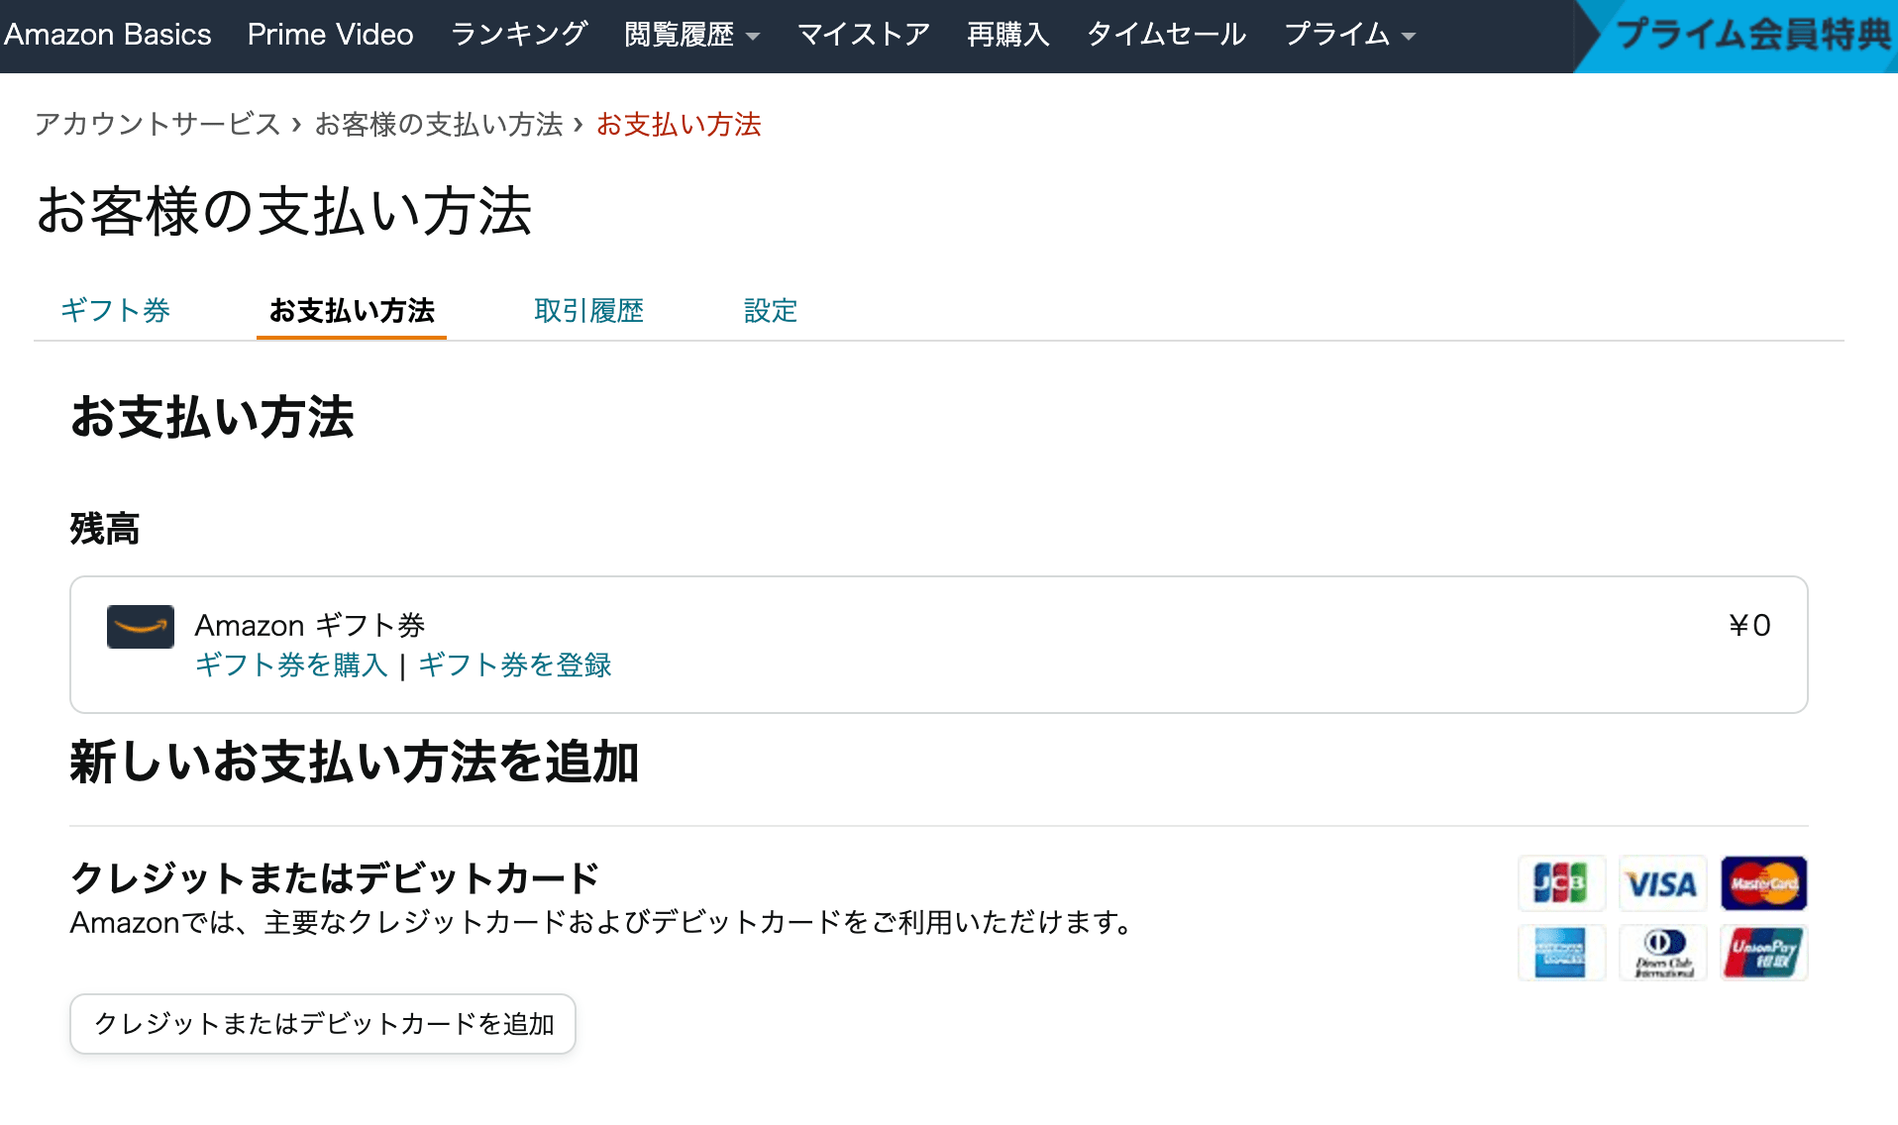Click the MasterCard logo
1898x1125 pixels.
coord(1763,882)
